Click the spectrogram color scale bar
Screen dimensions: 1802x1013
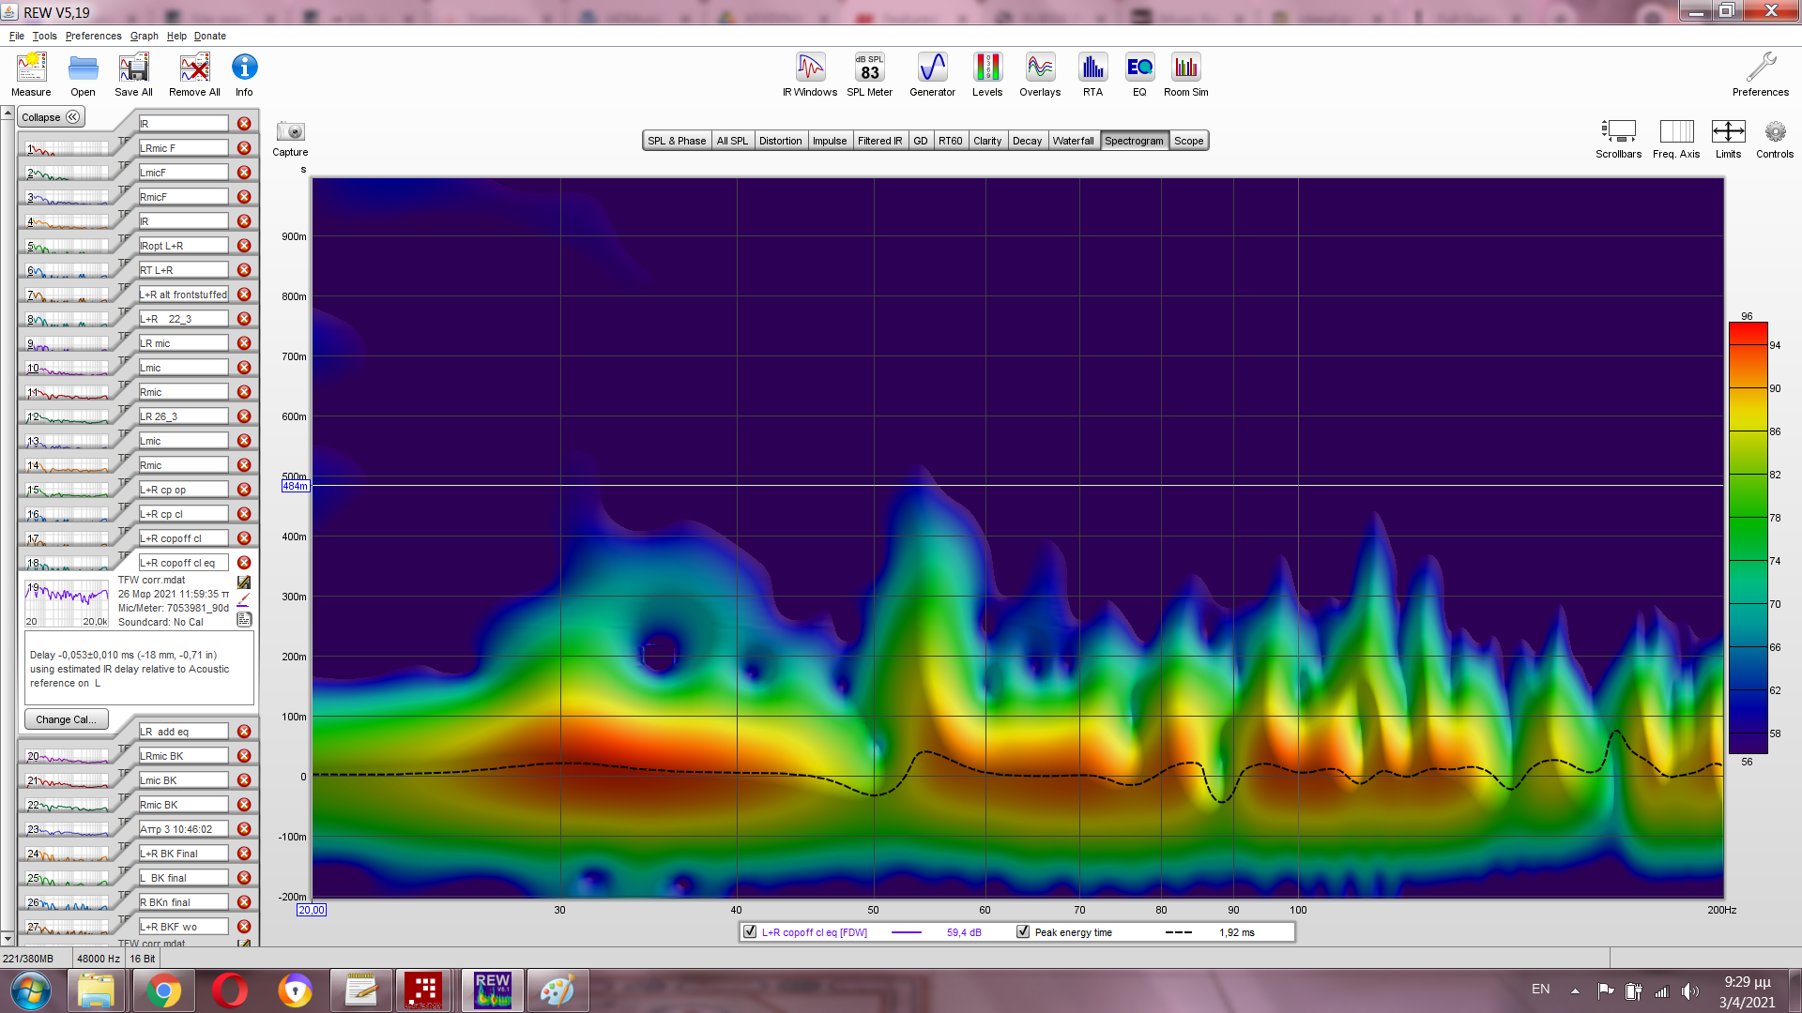click(1748, 537)
